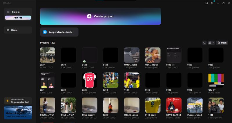
Task: Click the 75.8M | 00:10 project info
Action: coord(194,93)
